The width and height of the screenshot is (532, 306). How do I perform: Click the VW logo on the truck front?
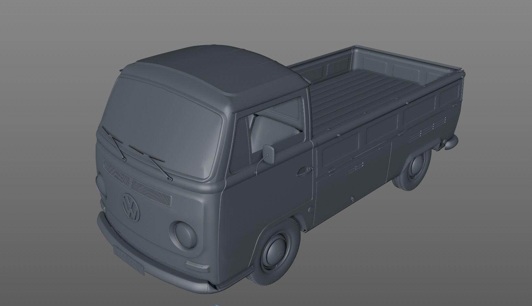(x=131, y=207)
